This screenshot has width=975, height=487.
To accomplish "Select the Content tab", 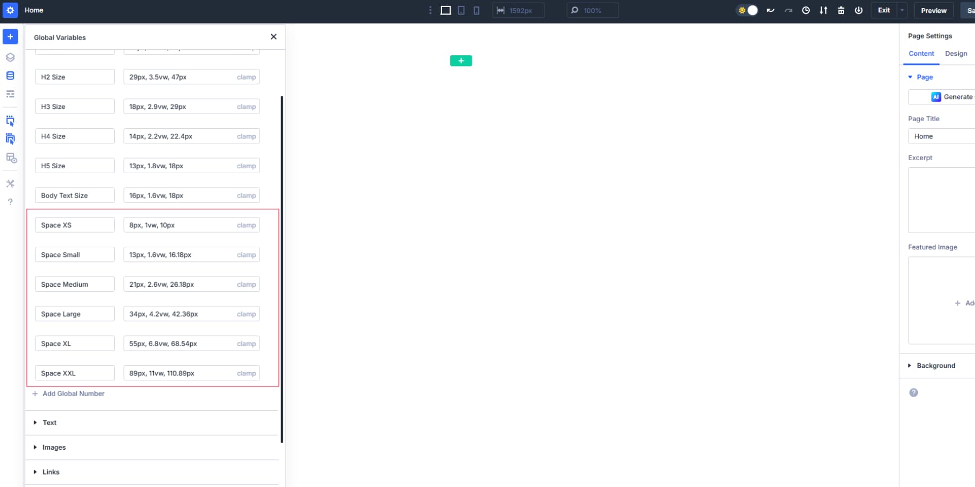I will click(x=921, y=54).
